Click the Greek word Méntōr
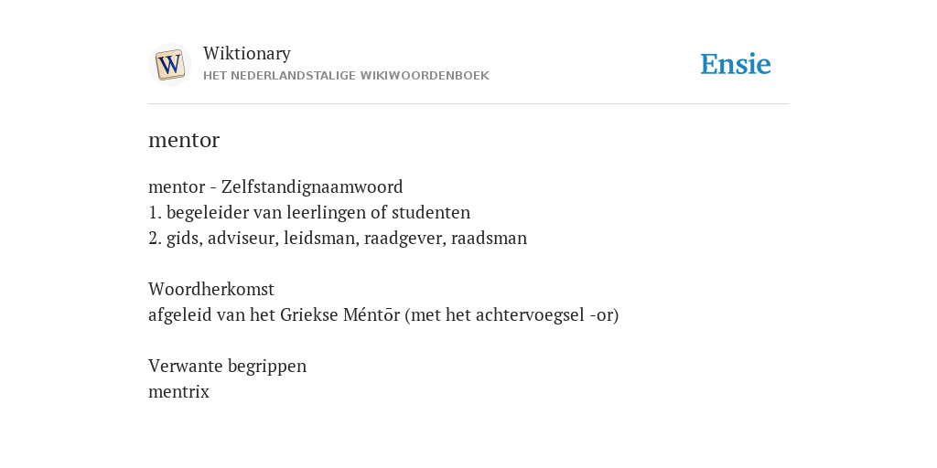937x468 pixels. 372,315
